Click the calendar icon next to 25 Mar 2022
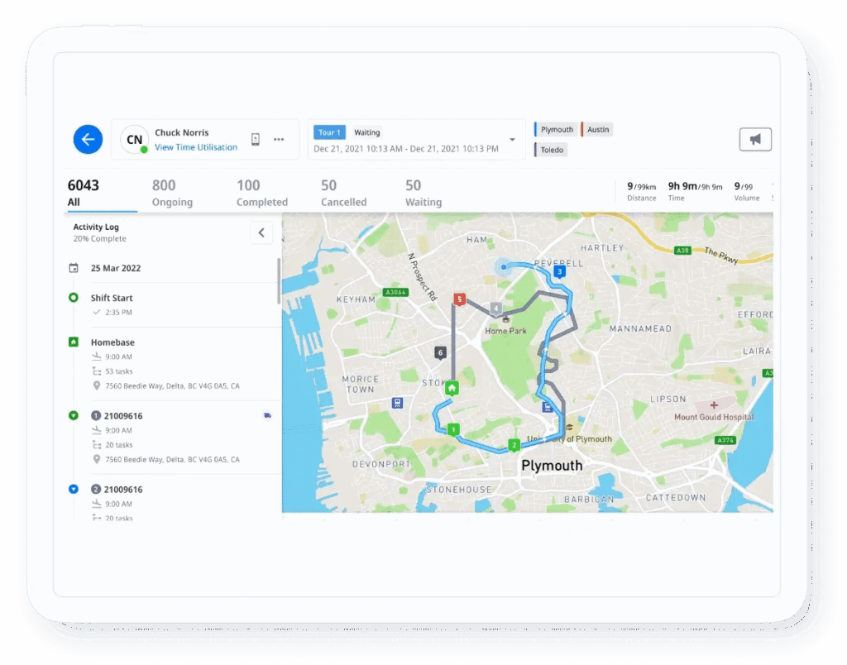Image resolution: width=847 pixels, height=665 pixels. pyautogui.click(x=73, y=268)
